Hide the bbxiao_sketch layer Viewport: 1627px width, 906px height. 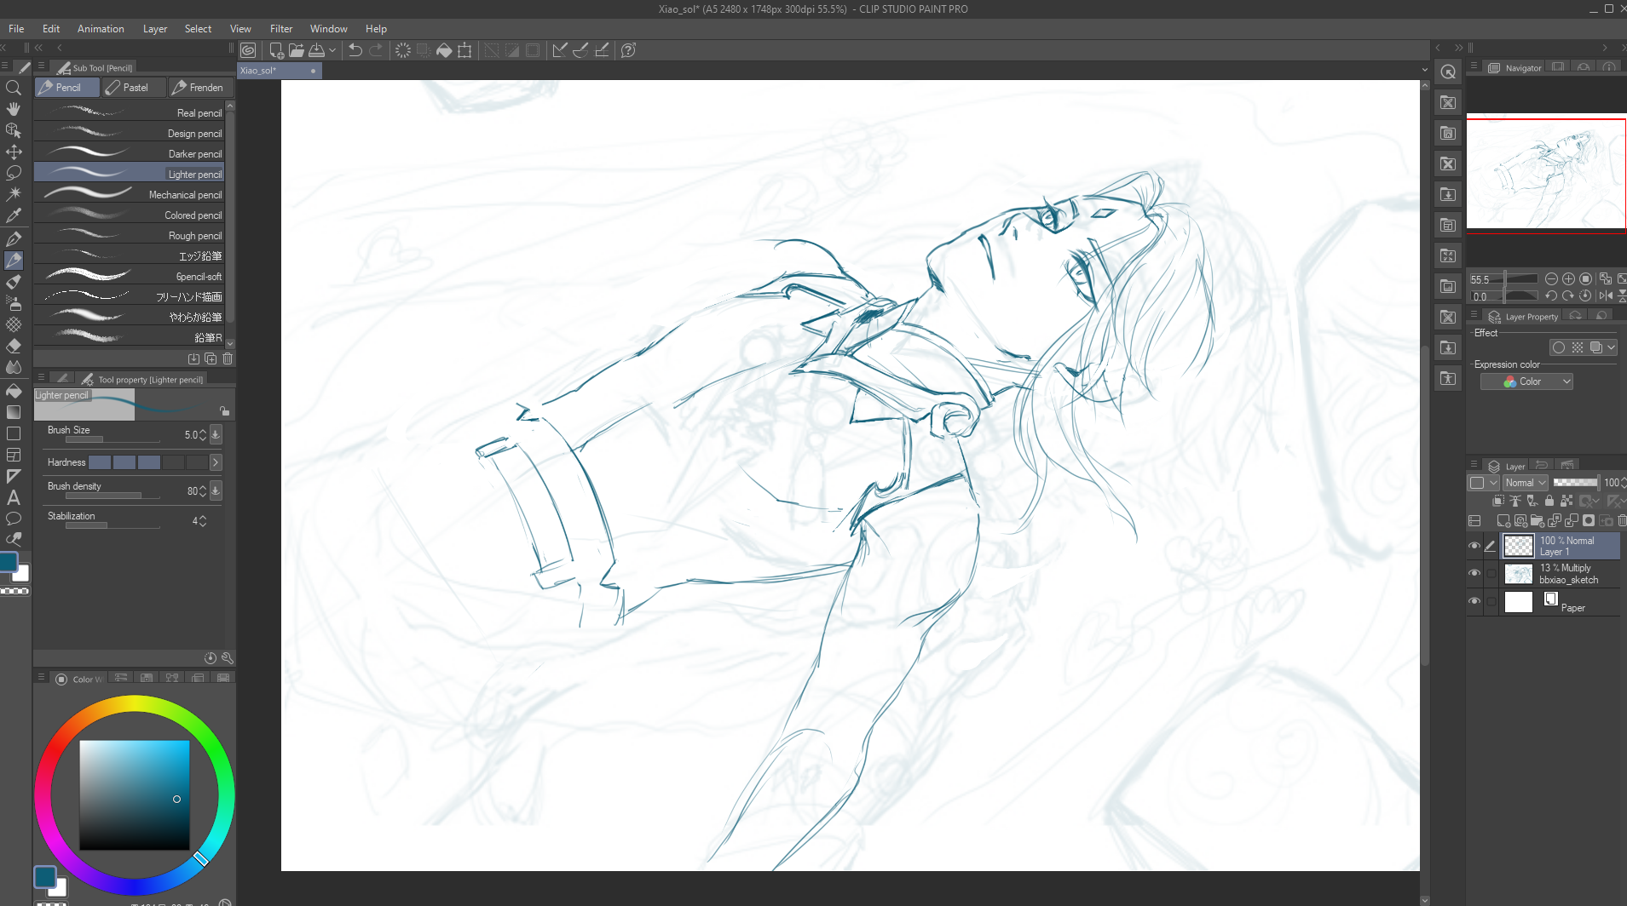click(1474, 574)
